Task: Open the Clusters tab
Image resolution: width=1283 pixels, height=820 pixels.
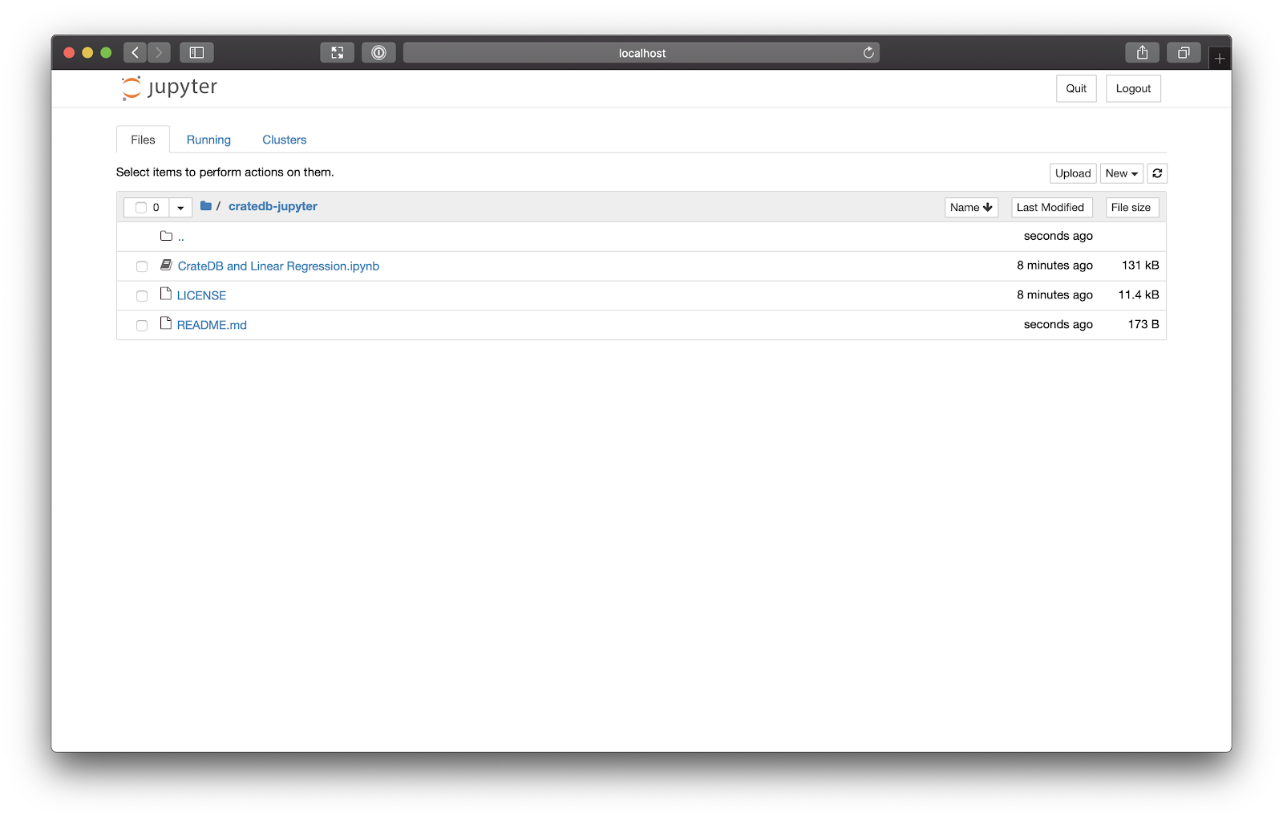Action: point(284,140)
